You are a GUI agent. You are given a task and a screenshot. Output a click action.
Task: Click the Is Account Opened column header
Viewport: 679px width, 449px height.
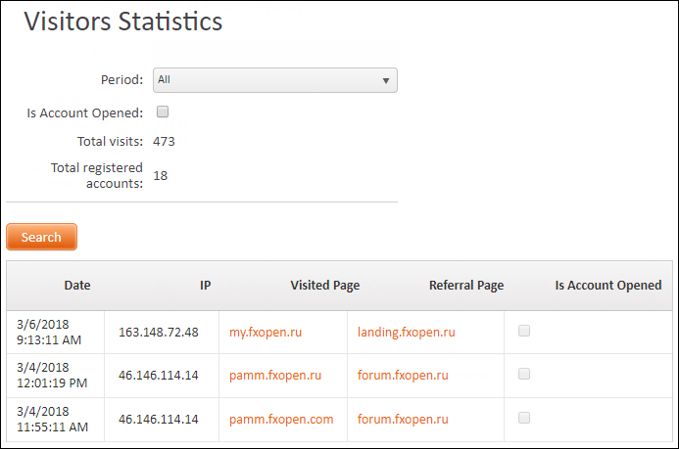(x=608, y=286)
